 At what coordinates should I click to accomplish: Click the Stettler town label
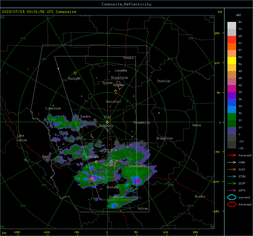coord(164,81)
